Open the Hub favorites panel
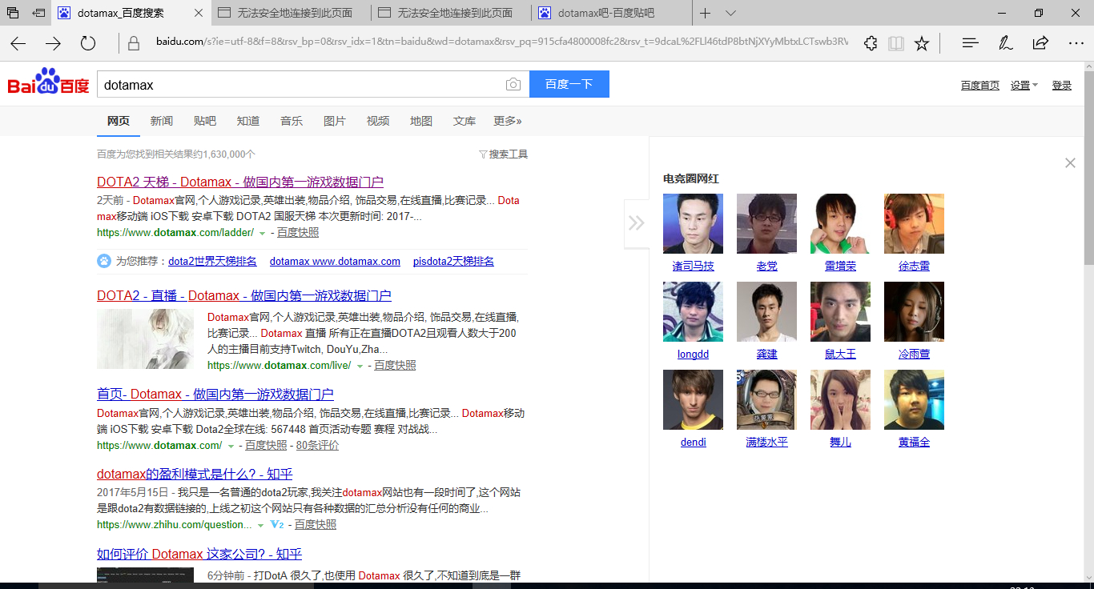The height and width of the screenshot is (589, 1094). pyautogui.click(x=970, y=43)
